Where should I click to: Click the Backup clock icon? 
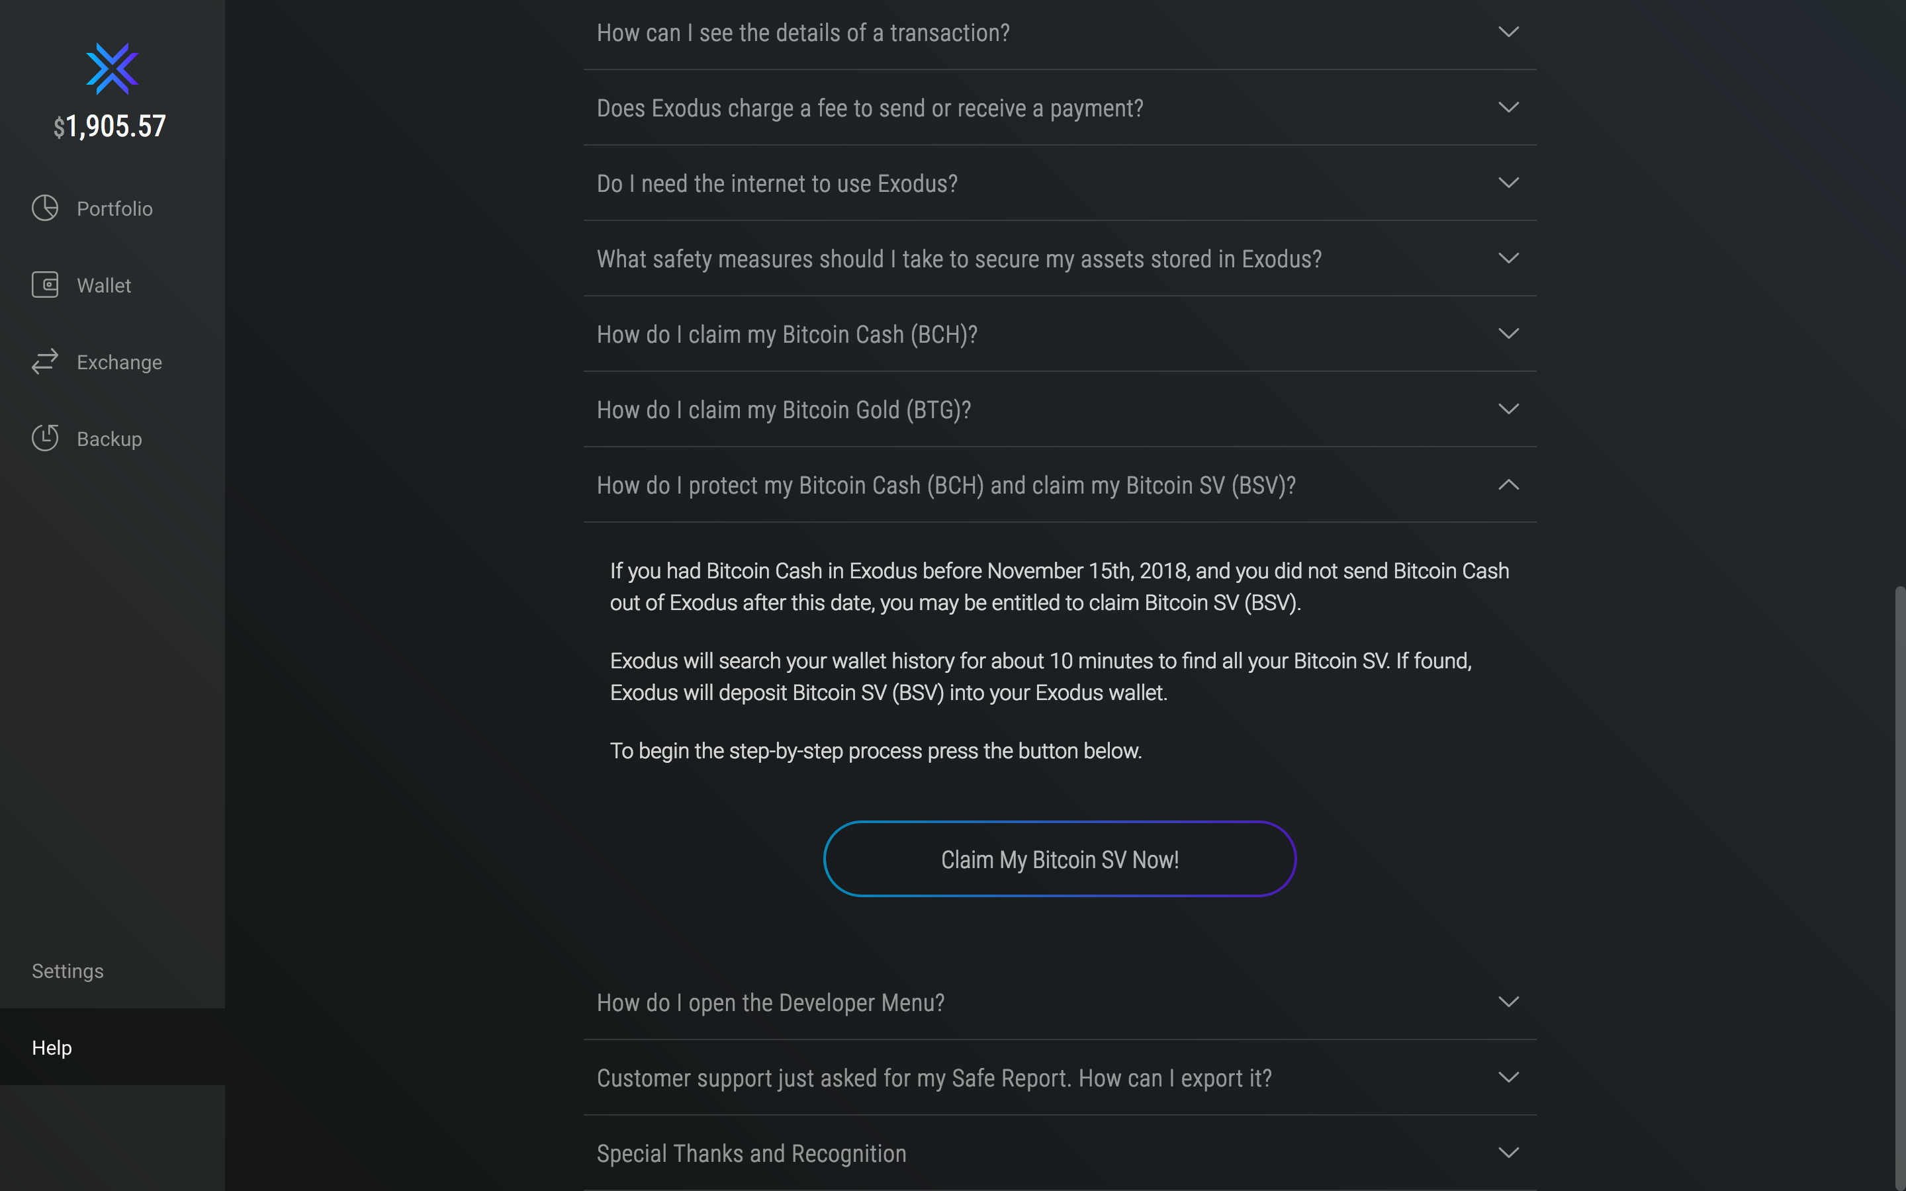(45, 438)
